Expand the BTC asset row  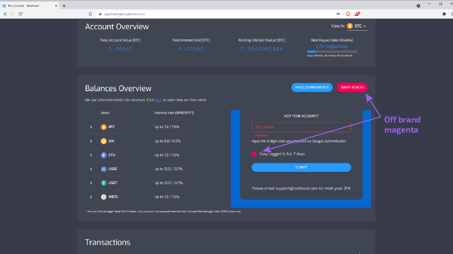click(91, 127)
